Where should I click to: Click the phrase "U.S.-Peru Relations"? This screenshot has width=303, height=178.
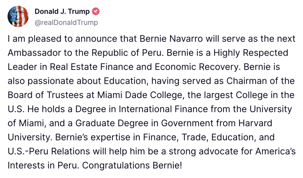pos(49,151)
